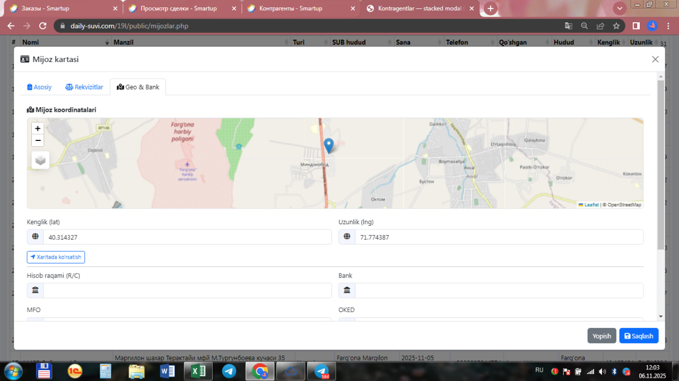This screenshot has height=381, width=679.
Task: Switch to the Asosiy tab
Action: click(39, 87)
